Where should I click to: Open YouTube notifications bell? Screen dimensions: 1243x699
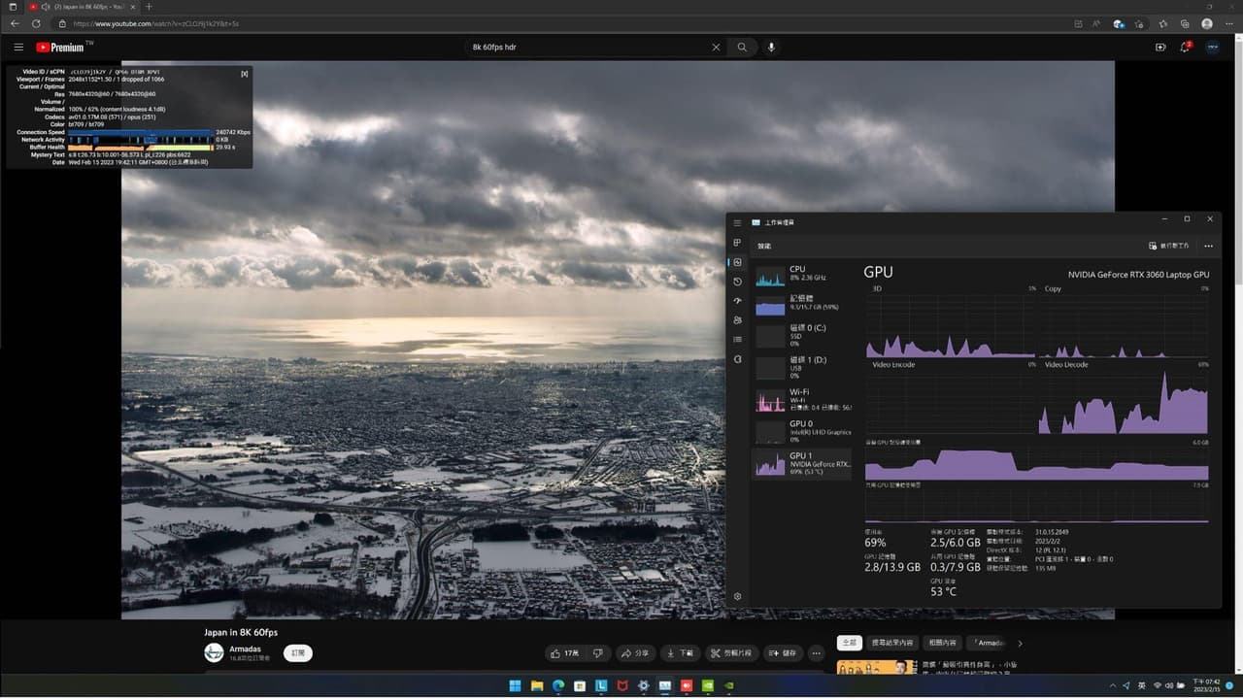coord(1186,47)
